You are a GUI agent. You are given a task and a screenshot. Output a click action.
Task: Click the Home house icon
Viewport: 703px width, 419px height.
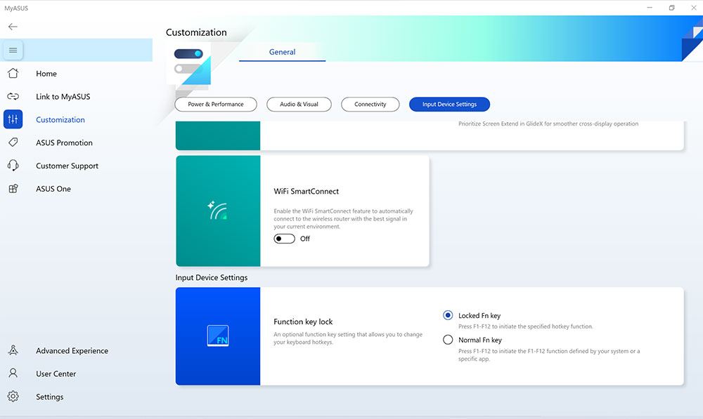pos(13,74)
